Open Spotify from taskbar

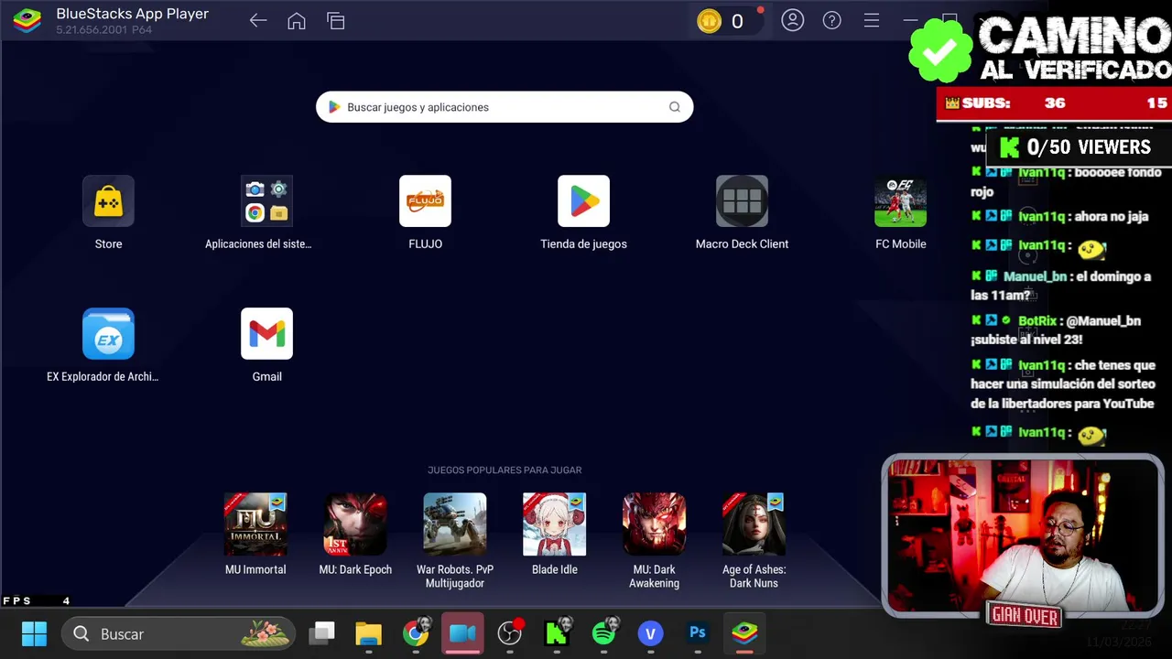coord(603,633)
